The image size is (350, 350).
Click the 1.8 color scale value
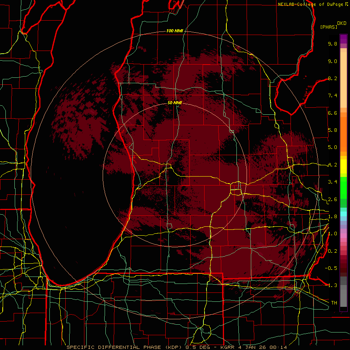(x=332, y=217)
